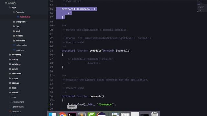Click the storage folder icon
The image size is (207, 116).
[10, 83]
